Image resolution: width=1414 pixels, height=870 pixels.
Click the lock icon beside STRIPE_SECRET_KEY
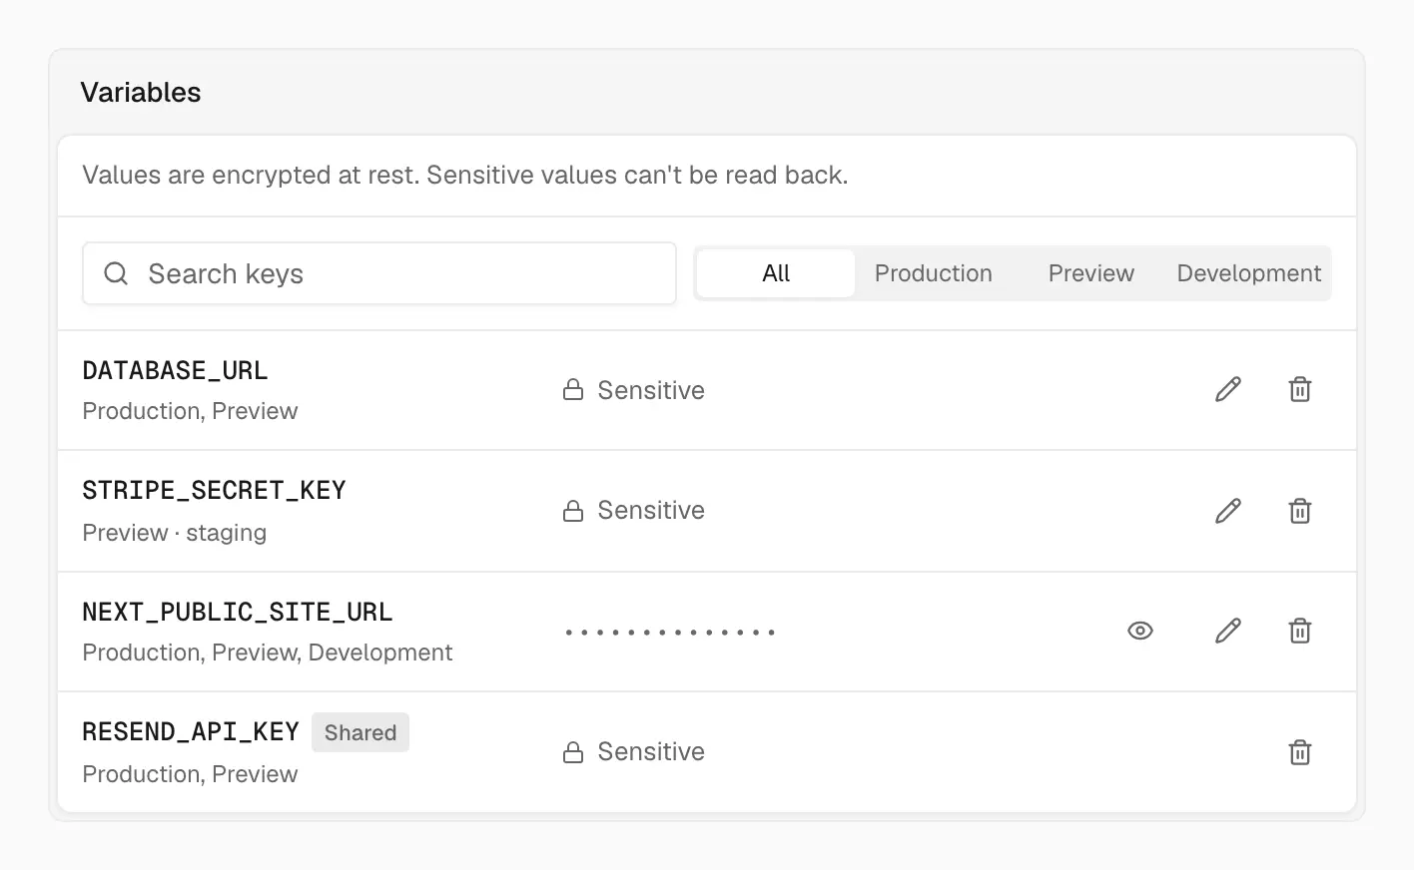(573, 511)
